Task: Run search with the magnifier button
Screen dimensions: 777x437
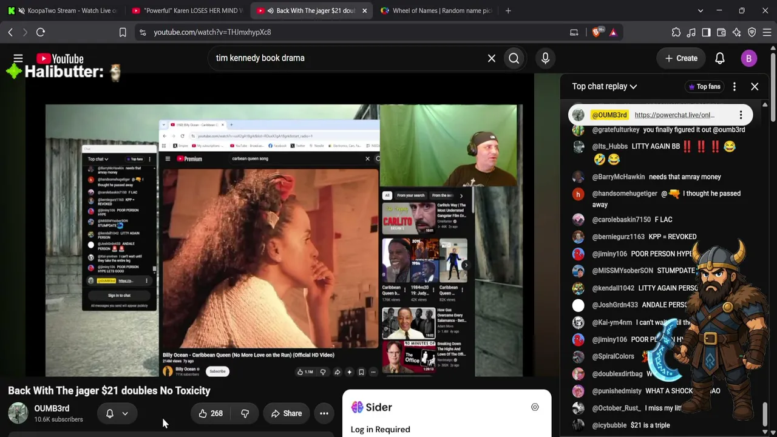Action: point(514,58)
